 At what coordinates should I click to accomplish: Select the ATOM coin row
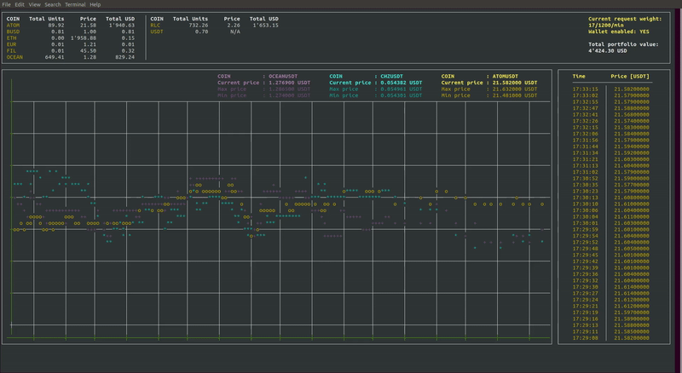71,26
